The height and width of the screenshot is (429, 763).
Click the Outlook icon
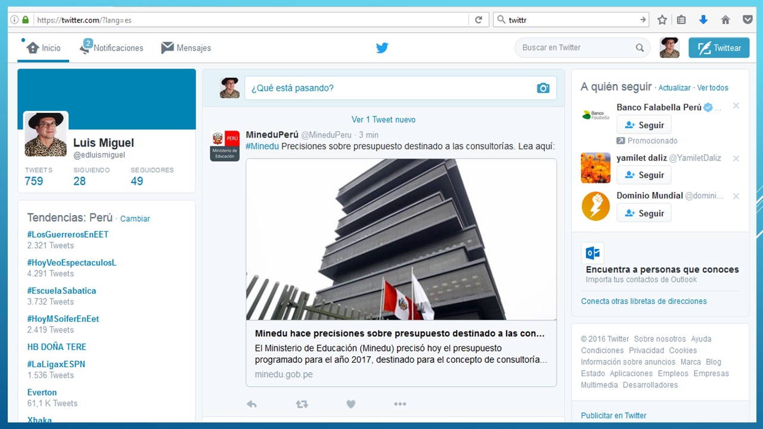point(593,253)
